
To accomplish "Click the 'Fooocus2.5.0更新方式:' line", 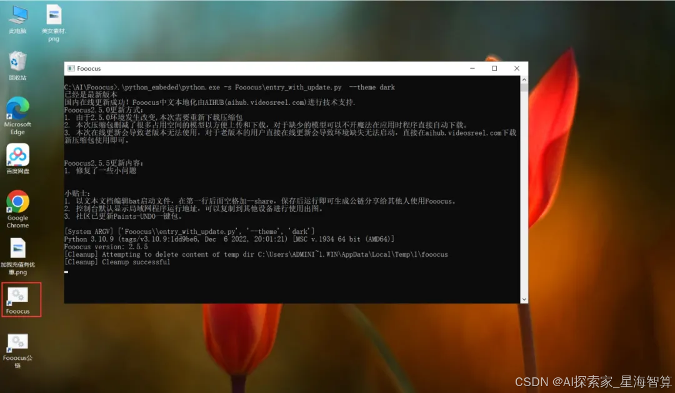I will (x=104, y=110).
